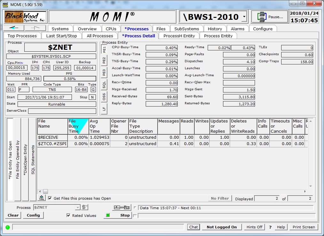Click the process picker $ icon
324x236 pixels.
point(85,207)
